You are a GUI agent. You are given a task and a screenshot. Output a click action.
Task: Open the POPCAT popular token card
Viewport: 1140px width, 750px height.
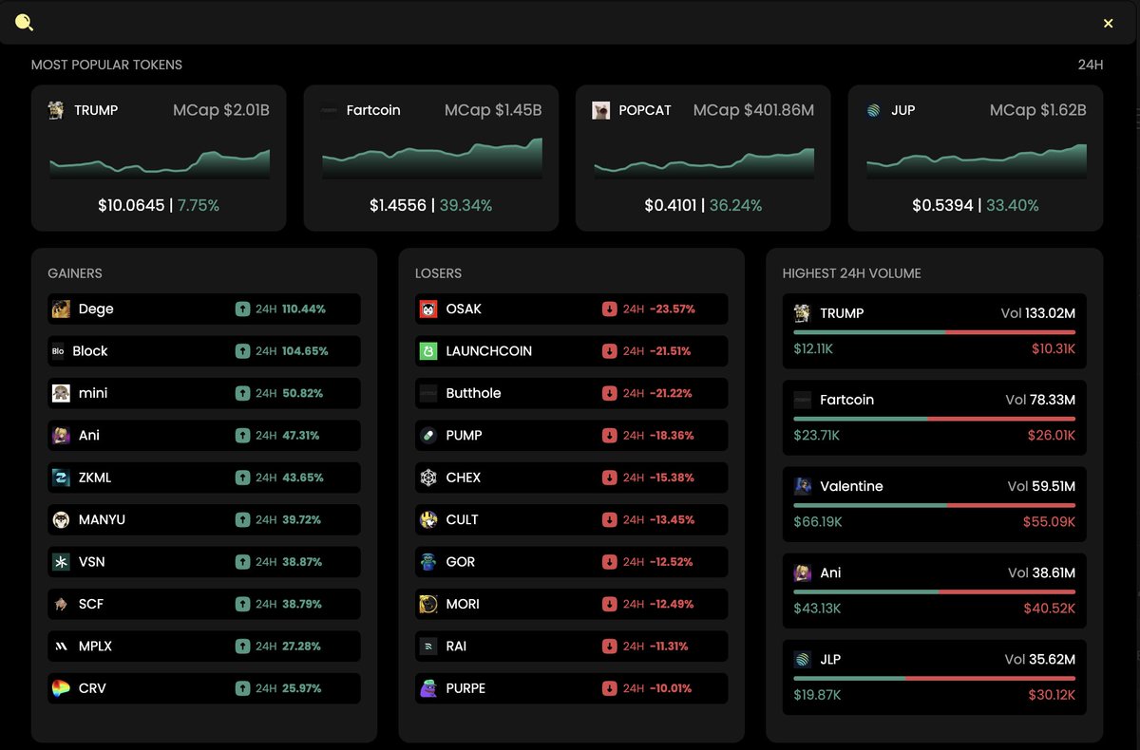click(x=703, y=159)
